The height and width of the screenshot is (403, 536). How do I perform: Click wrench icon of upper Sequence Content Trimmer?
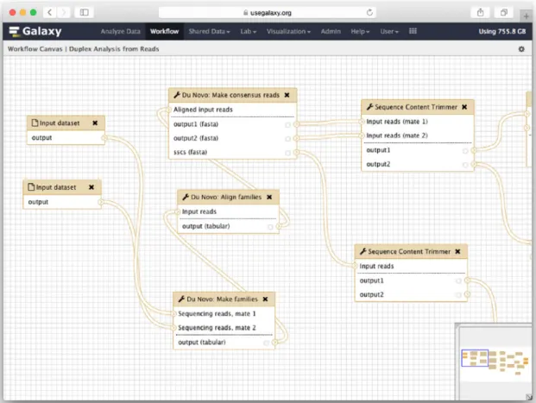(x=369, y=107)
